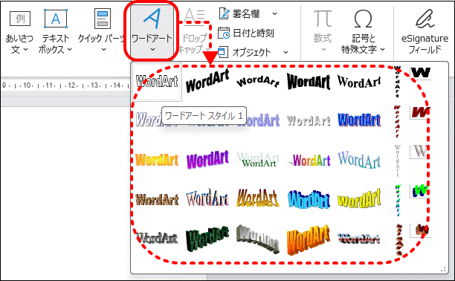The image size is (455, 281).
Task: Choose the vertical red WordArt style
Action: 397,121
